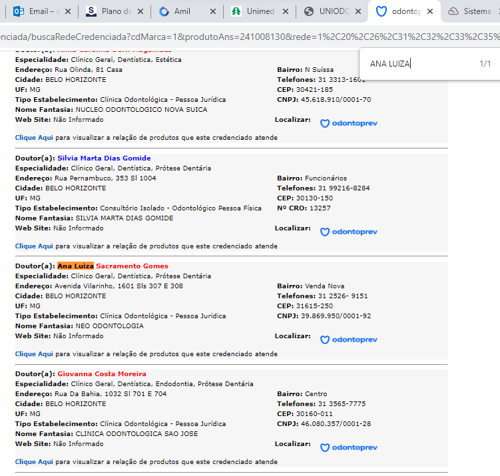
Task: Click the Outlook icon on Email tab
Action: coord(19,11)
